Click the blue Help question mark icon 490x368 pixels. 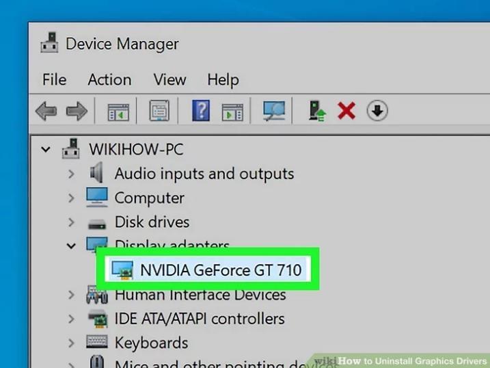click(x=201, y=111)
